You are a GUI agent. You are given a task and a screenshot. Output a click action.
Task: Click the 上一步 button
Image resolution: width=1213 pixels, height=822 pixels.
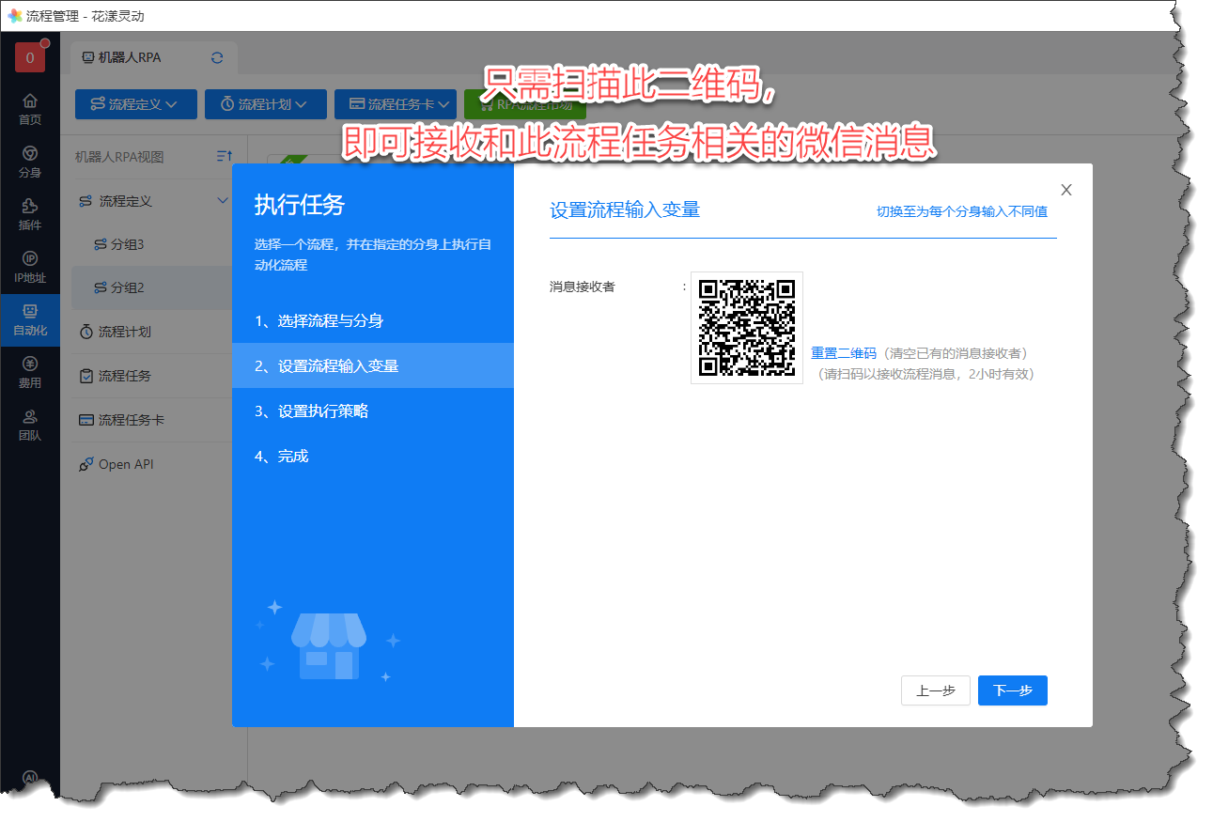936,690
